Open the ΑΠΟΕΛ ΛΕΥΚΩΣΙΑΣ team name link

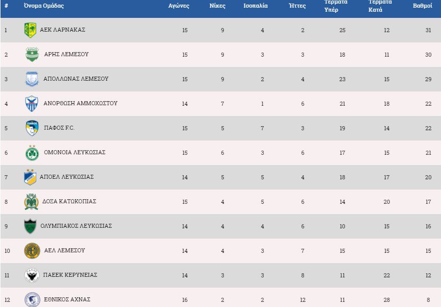pyautogui.click(x=66, y=177)
